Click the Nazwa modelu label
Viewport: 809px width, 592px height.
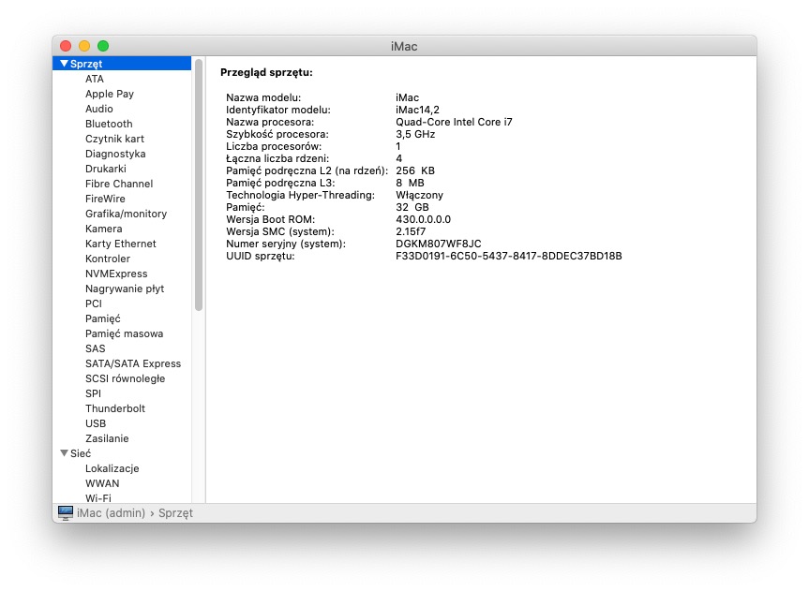(x=263, y=97)
